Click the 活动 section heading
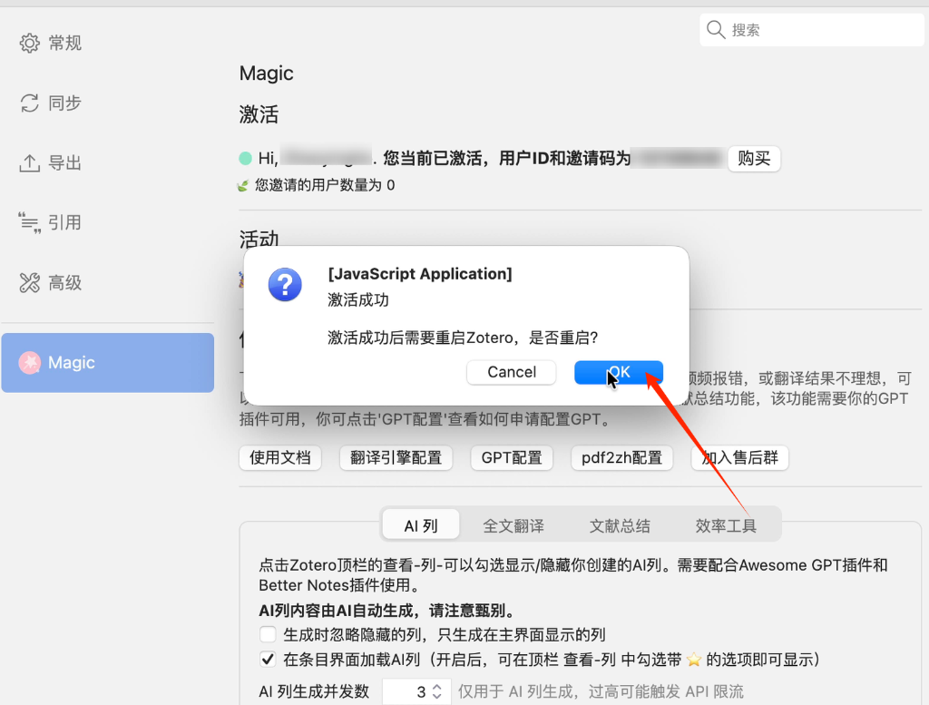The width and height of the screenshot is (929, 705). pos(259,238)
